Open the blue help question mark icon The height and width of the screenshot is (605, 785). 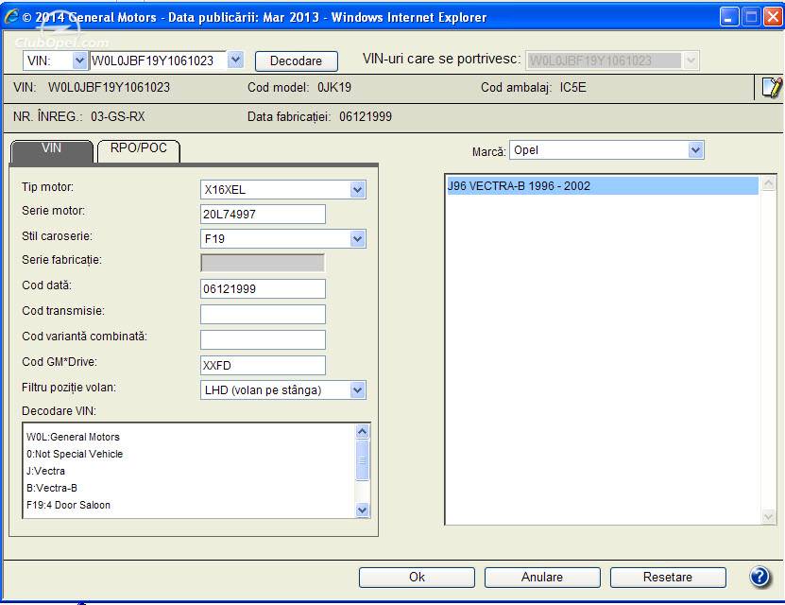(759, 577)
